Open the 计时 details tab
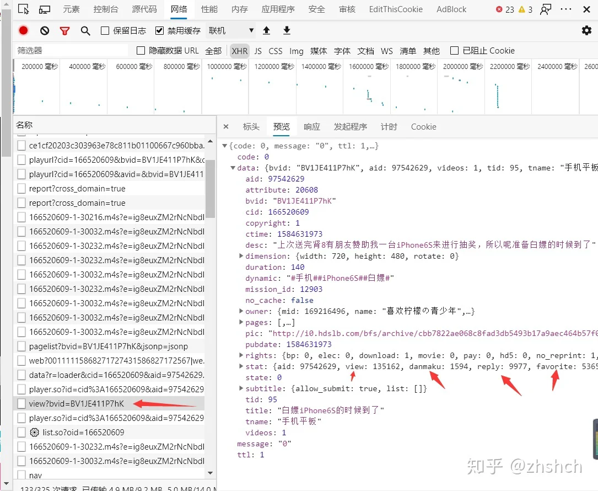Image resolution: width=598 pixels, height=491 pixels. coord(389,127)
